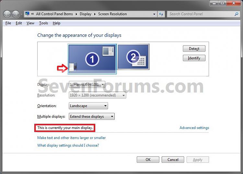
Task: Click the double chevron in address bar
Action: (32, 14)
